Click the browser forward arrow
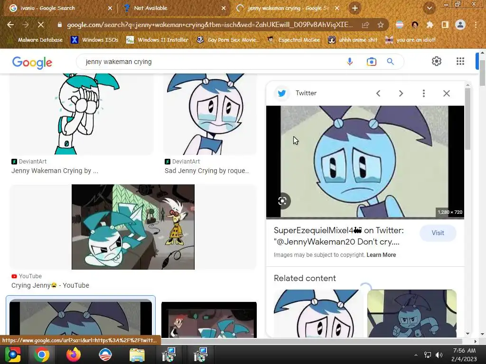The width and height of the screenshot is (486, 364). (x=26, y=25)
